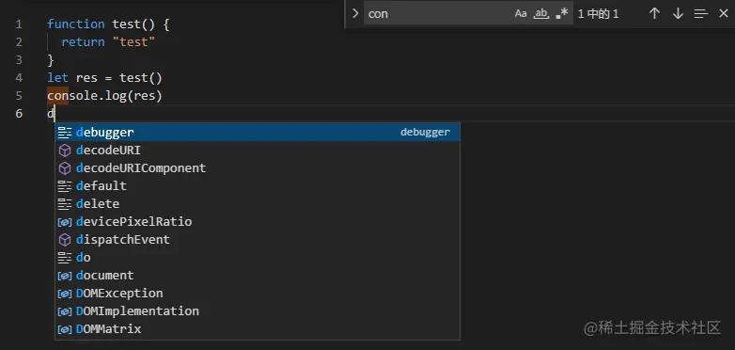Click variable icon beside devicePixelRatio
This screenshot has width=735, height=350.
[64, 222]
